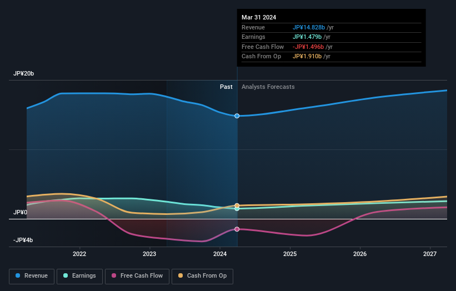Viewport: 456px width, 291px height.
Task: Click the blue Revenue data point marker
Action: 237,116
